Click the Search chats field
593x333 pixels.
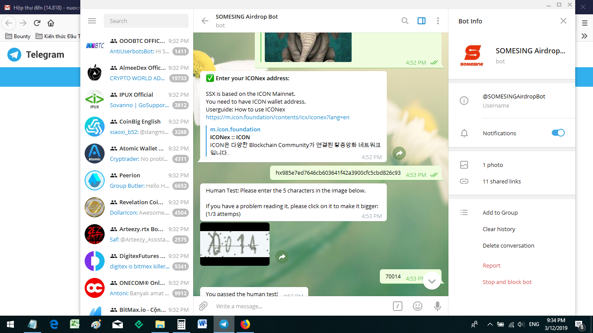(x=146, y=21)
